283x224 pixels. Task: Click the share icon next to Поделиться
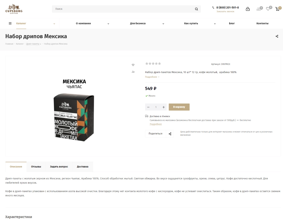point(170,134)
